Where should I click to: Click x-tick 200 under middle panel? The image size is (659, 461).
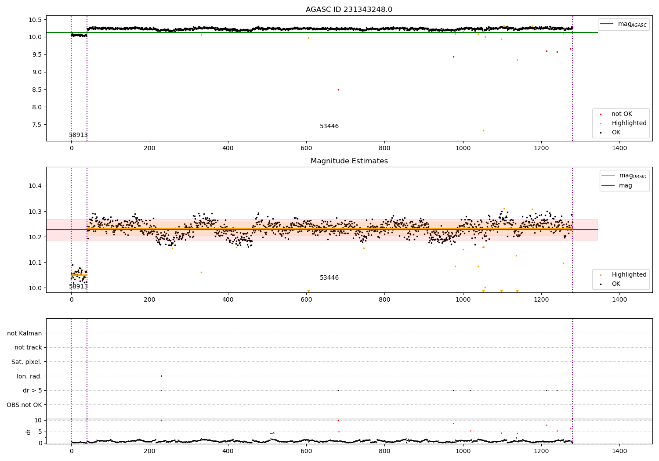(150, 299)
